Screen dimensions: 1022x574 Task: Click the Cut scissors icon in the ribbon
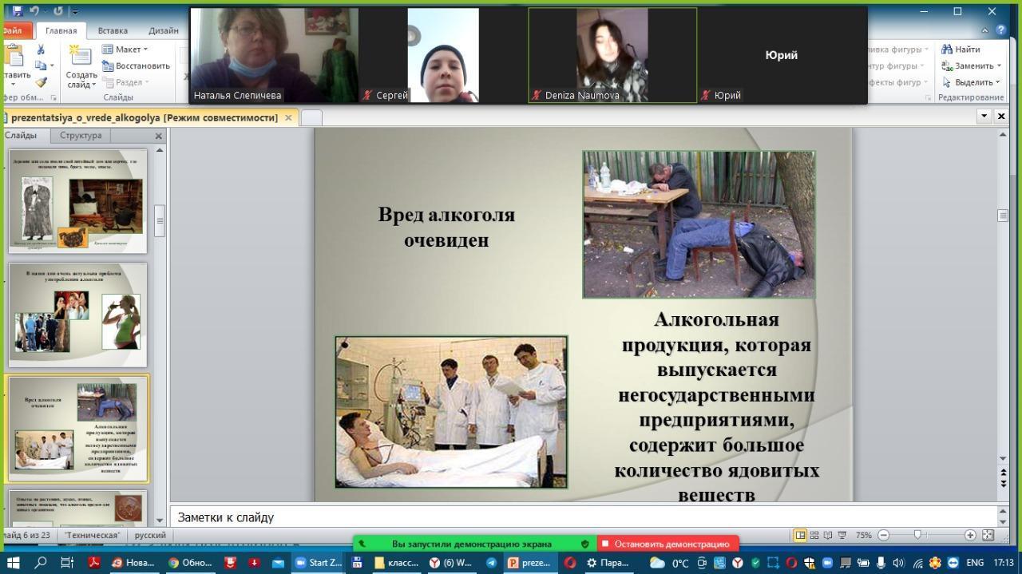[x=41, y=49]
